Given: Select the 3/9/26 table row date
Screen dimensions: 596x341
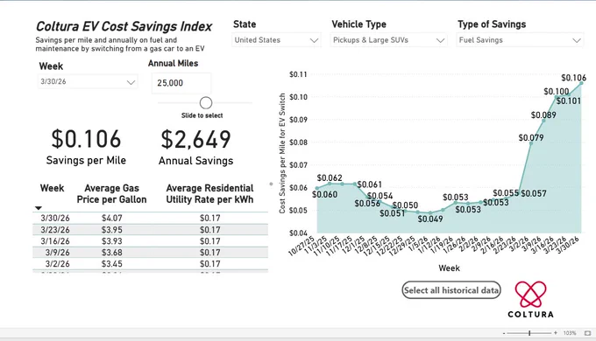Looking at the screenshot, I should pyautogui.click(x=57, y=253).
